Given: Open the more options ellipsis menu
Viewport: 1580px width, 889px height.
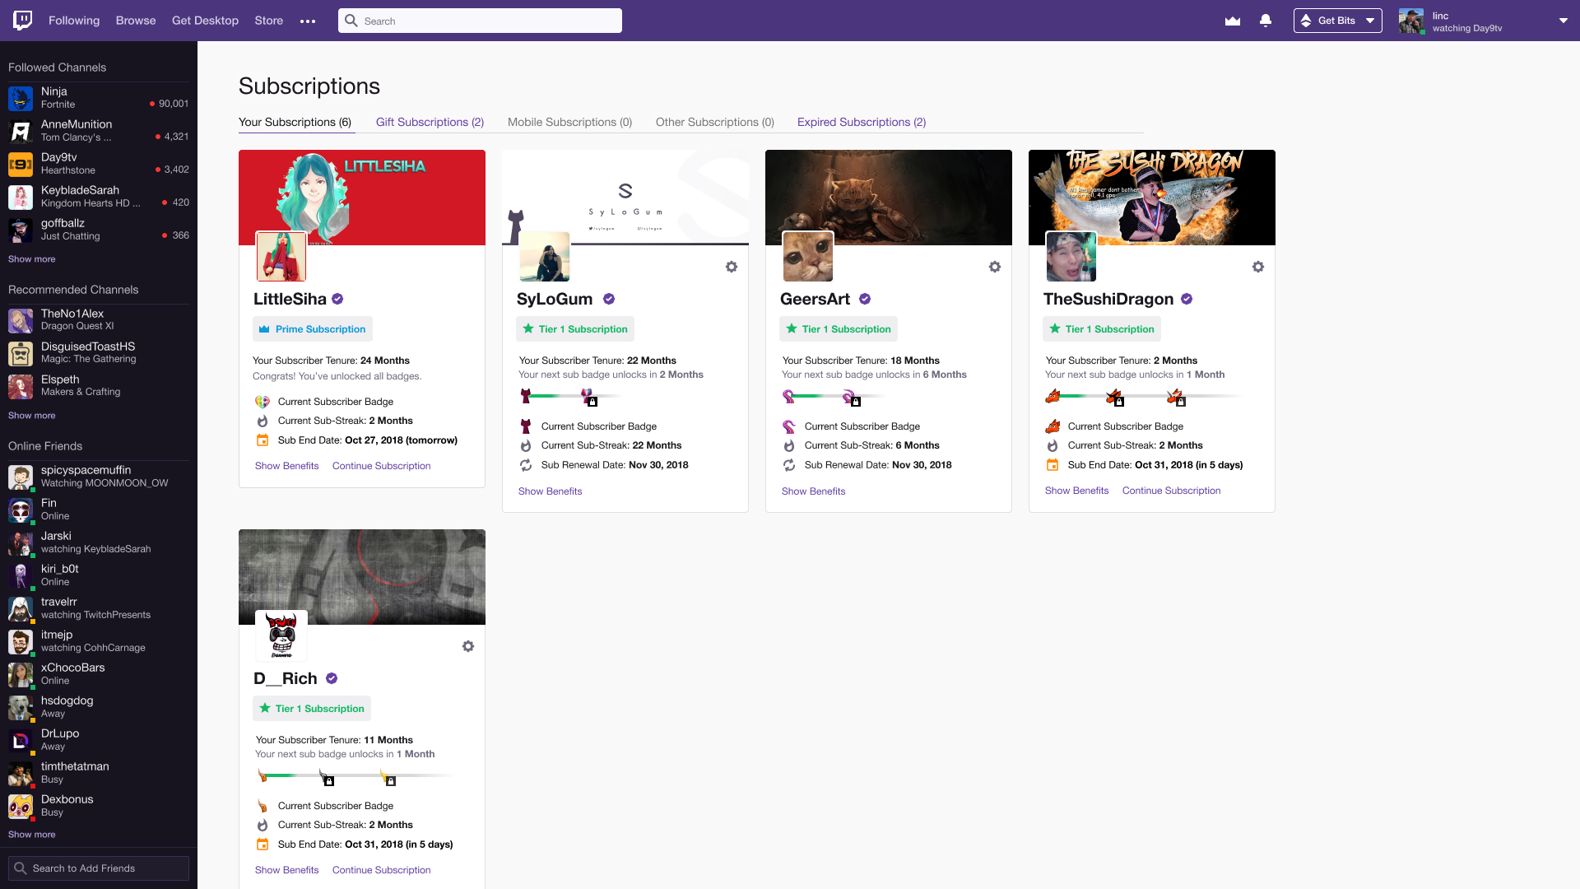Looking at the screenshot, I should pos(308,21).
